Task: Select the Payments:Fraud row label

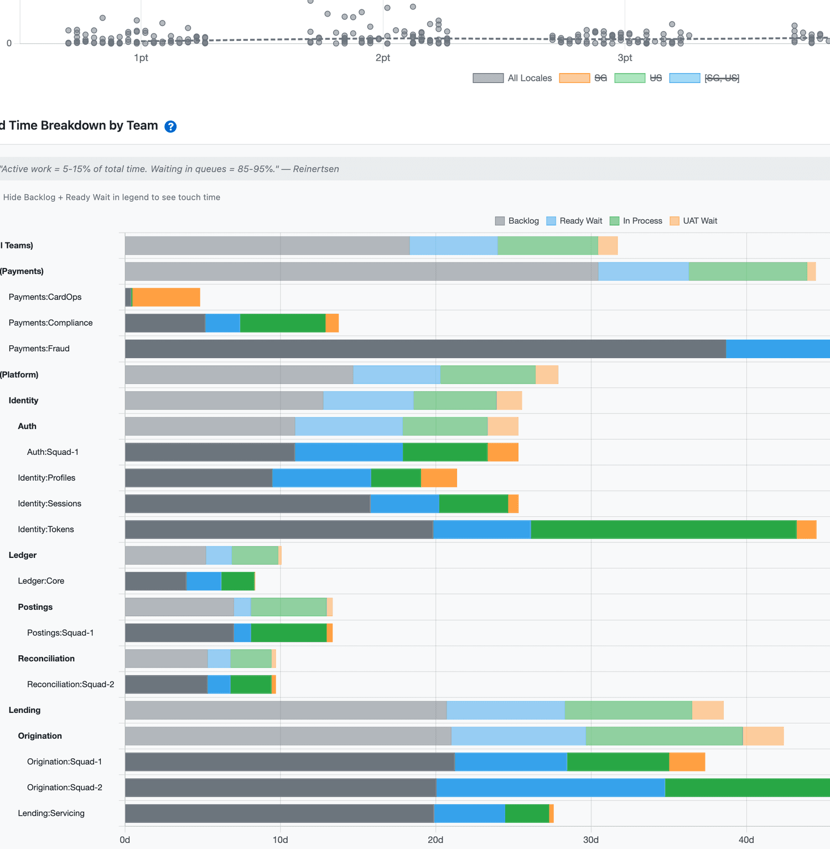Action: coord(39,349)
